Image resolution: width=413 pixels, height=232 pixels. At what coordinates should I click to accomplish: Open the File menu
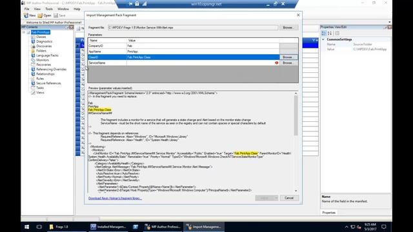(x=27, y=9)
